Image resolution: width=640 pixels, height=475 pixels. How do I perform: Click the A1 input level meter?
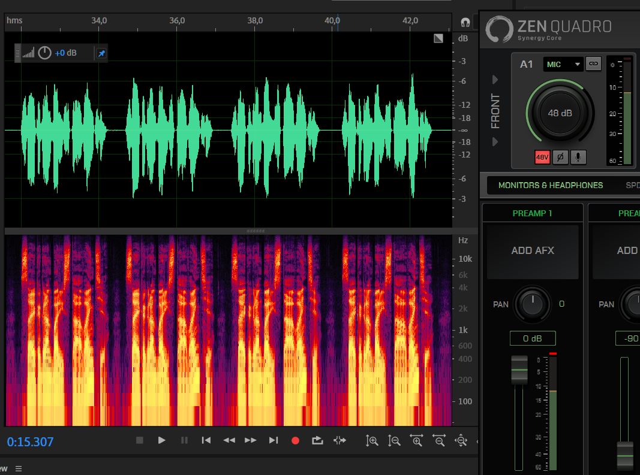click(627, 111)
